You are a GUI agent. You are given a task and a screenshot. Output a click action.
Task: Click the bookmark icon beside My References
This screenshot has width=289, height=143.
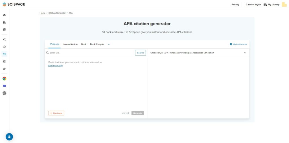[231, 44]
